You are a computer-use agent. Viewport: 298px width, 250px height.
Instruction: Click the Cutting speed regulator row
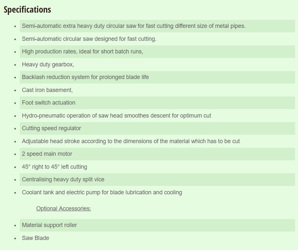pos(157,128)
